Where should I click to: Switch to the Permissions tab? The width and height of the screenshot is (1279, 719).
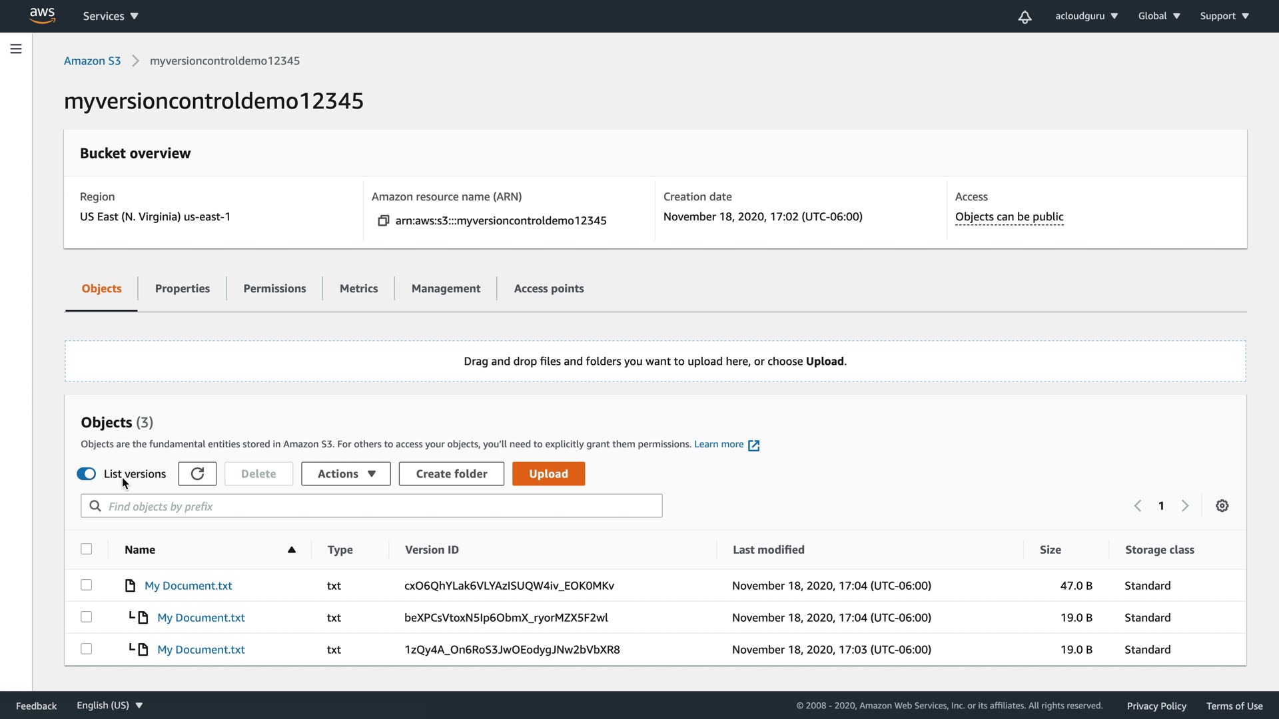[x=274, y=288]
